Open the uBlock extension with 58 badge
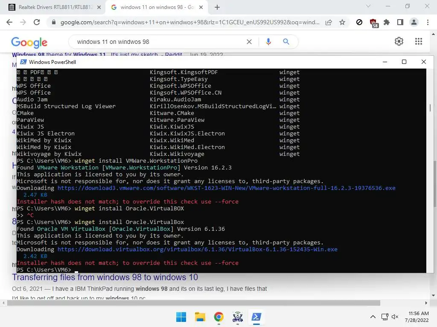 coord(373,23)
